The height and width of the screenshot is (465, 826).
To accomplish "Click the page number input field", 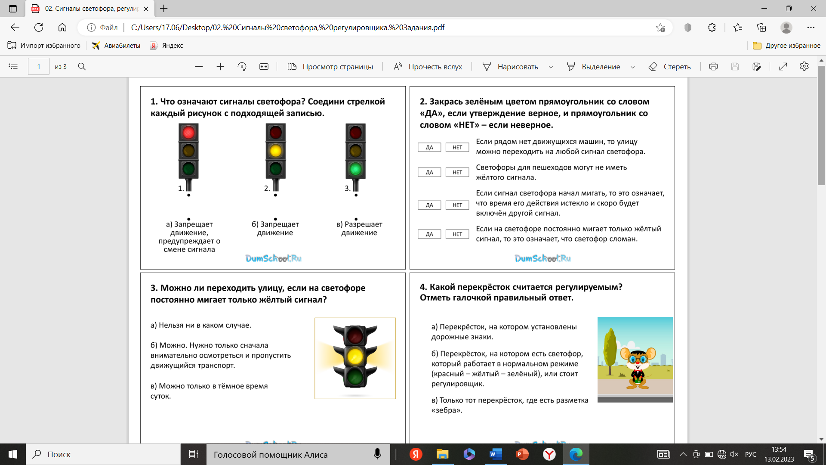I will [39, 66].
